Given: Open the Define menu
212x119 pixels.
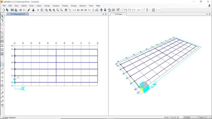Looking at the screenshot, I should (x=24, y=6).
